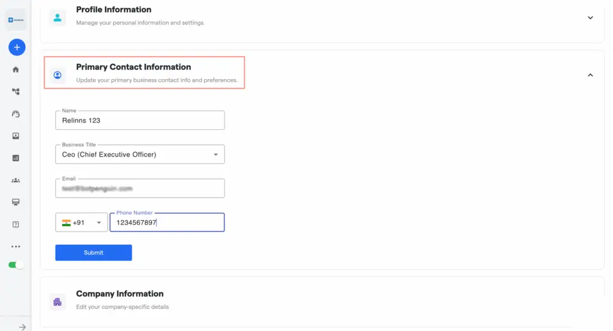Viewport: 613px width, 331px height.
Task: Expand the sidebar with the arrow icon
Action: [22, 327]
